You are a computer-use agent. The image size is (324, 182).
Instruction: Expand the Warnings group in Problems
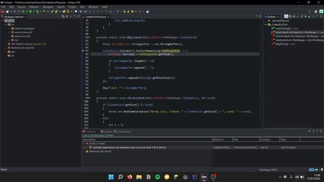(x=84, y=151)
